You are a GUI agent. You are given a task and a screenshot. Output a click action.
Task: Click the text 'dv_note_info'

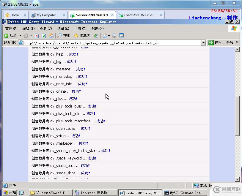point(61,84)
